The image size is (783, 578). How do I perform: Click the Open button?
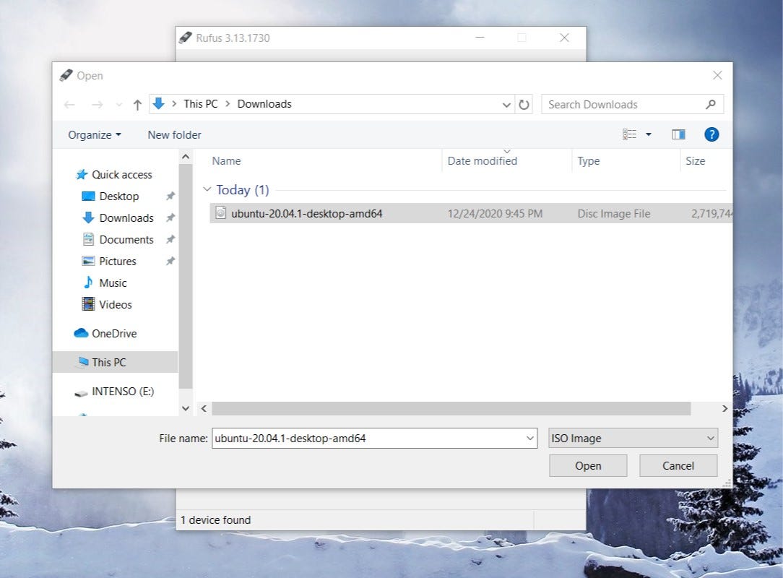pos(588,465)
